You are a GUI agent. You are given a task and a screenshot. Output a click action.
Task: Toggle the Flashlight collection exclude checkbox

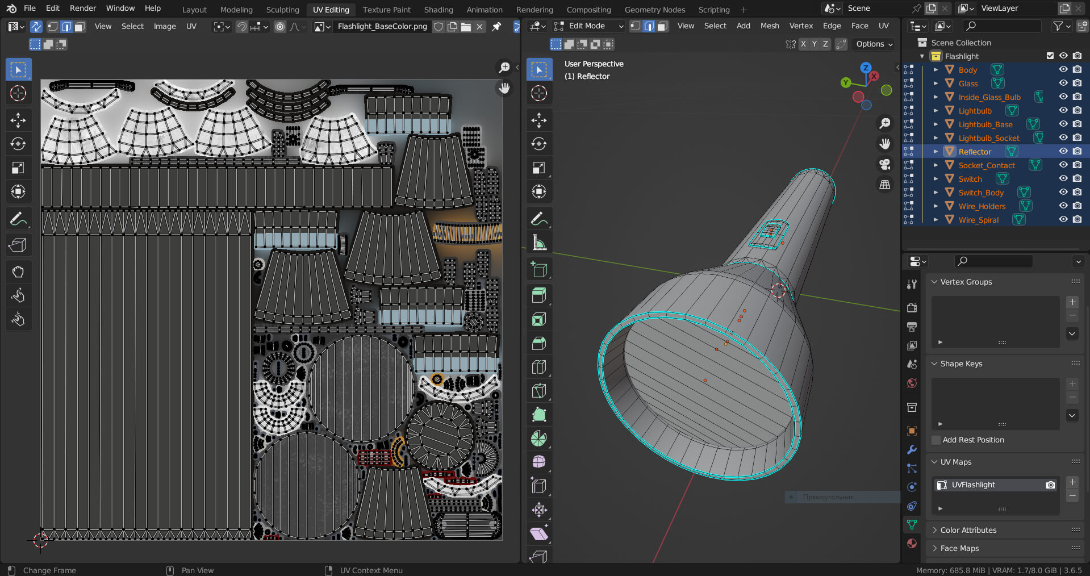click(1050, 56)
